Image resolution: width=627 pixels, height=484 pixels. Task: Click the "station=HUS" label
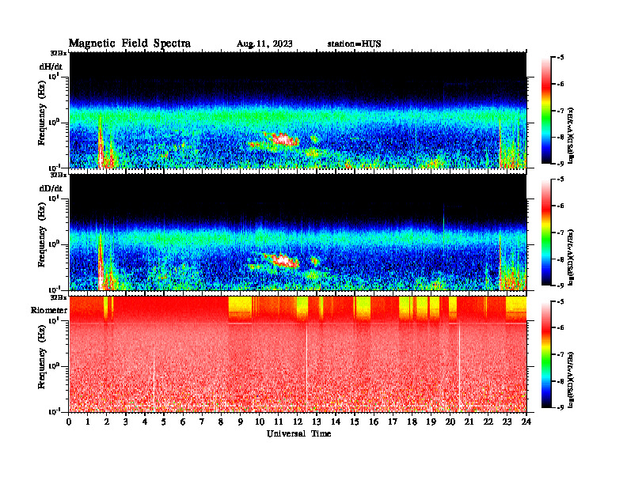(x=354, y=44)
